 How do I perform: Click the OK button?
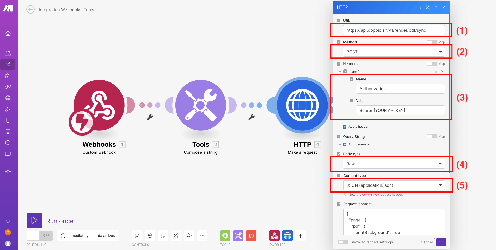(x=441, y=242)
